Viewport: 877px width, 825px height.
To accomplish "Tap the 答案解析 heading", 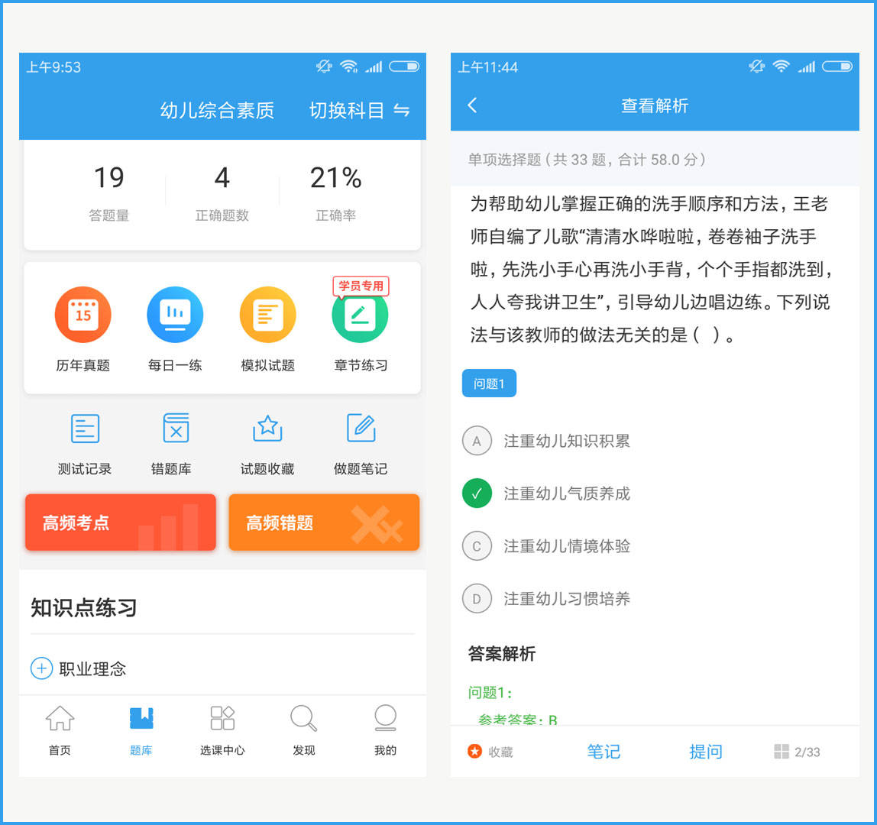I will [502, 653].
